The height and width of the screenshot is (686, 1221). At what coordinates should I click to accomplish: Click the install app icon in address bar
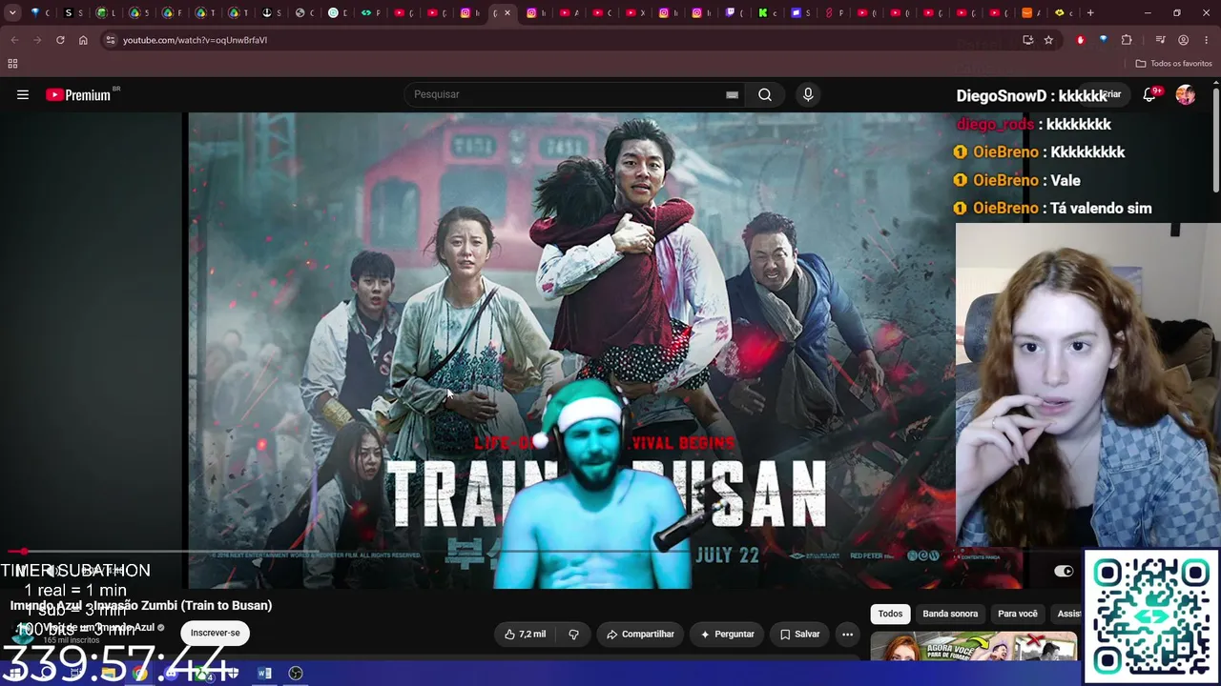1027,40
